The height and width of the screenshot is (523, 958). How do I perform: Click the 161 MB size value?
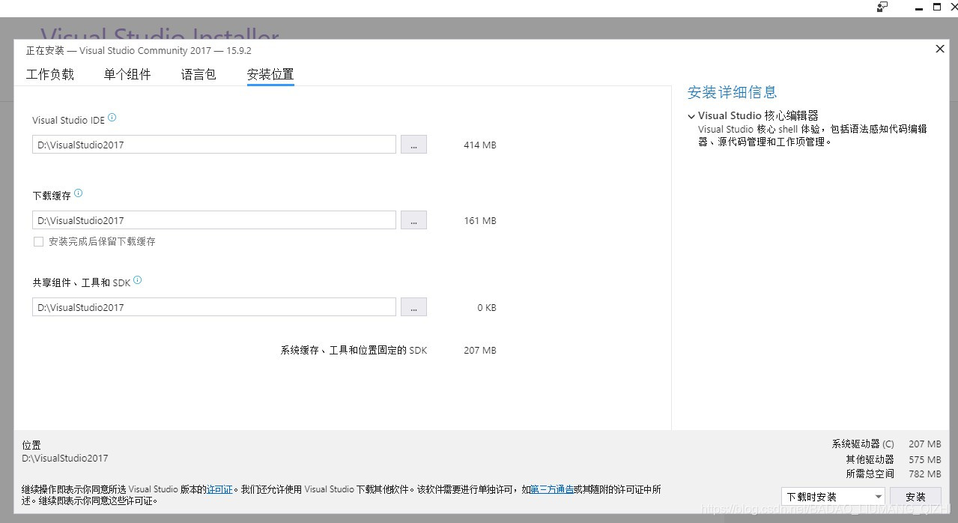480,220
